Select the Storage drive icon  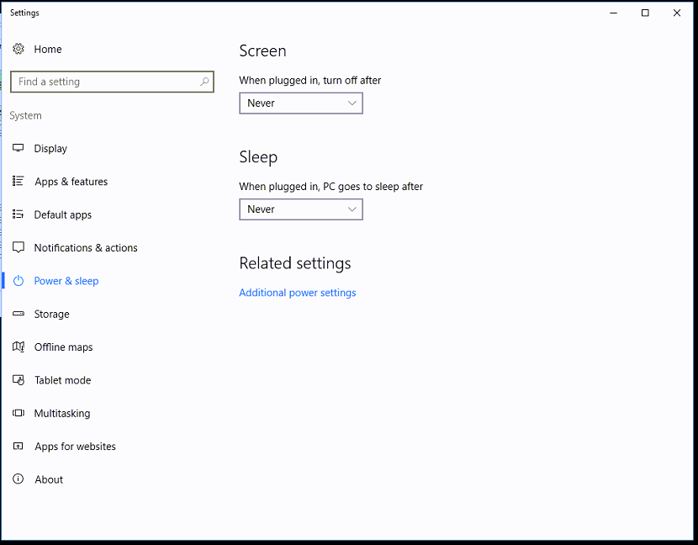(19, 314)
